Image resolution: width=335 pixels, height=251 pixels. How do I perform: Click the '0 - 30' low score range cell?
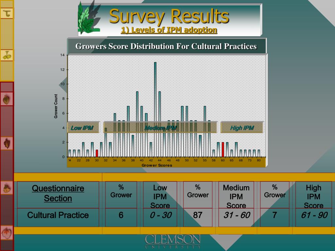pyautogui.click(x=161, y=215)
